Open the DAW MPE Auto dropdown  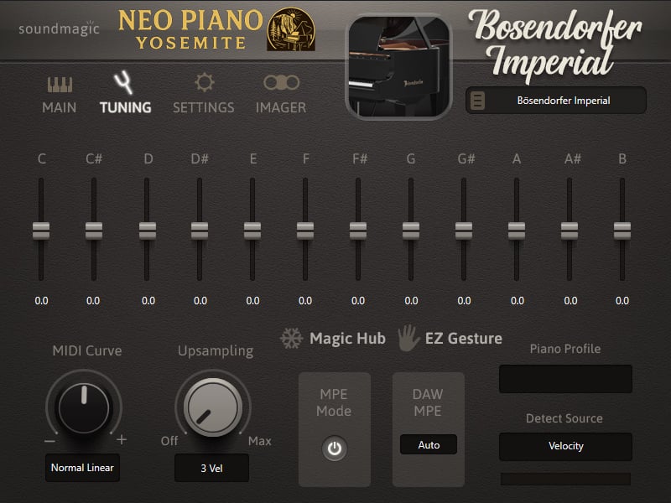click(429, 445)
